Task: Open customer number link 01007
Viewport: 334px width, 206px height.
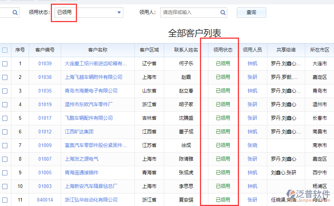Action: (x=45, y=159)
